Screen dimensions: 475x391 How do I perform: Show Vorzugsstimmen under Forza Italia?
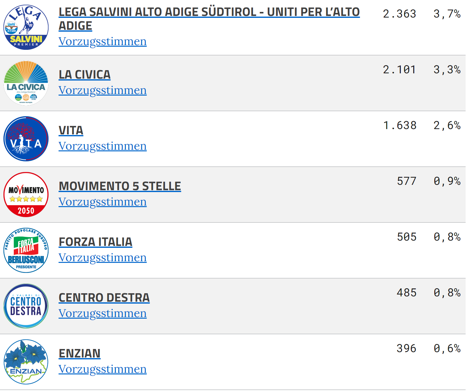(102, 258)
